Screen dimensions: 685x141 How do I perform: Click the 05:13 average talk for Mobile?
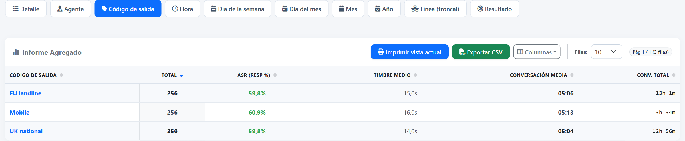[x=566, y=113]
